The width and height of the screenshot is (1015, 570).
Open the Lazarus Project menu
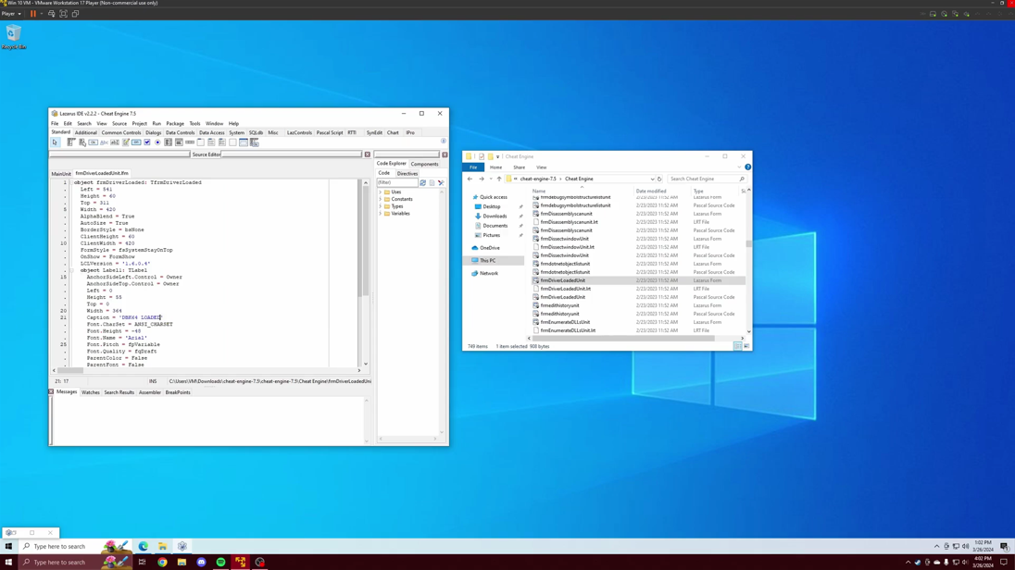pyautogui.click(x=139, y=124)
